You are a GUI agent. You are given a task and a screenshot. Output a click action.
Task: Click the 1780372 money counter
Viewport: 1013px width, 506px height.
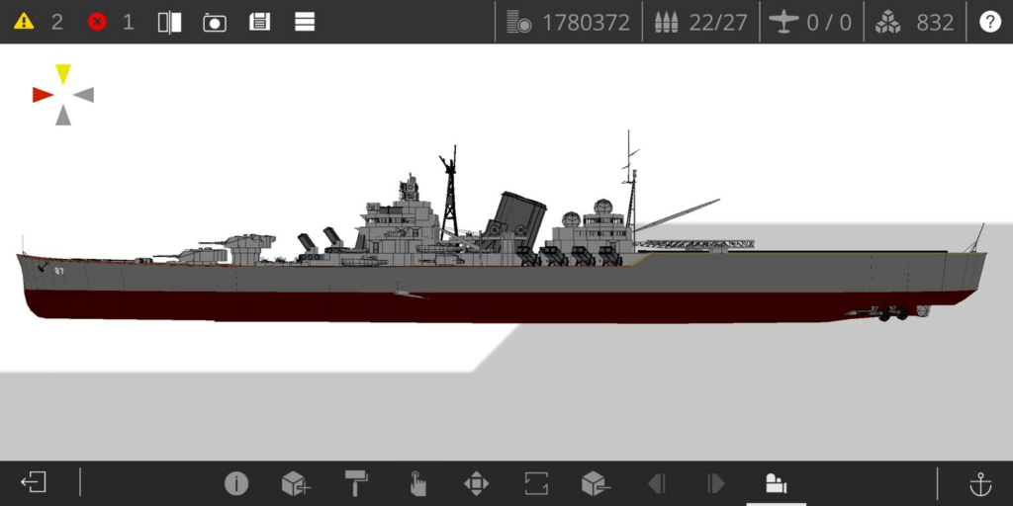click(x=568, y=22)
